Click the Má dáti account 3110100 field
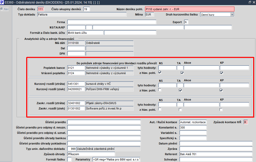256x162 pixels. click(76, 43)
